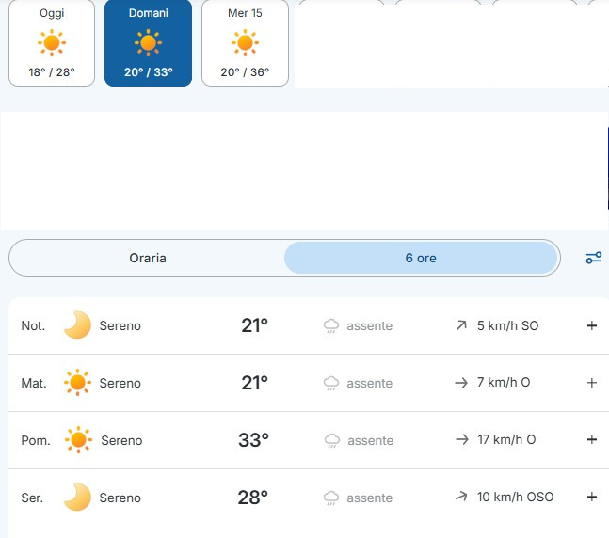Click the 33° afternoon temperature
Screen dimensions: 609x538
pyautogui.click(x=253, y=440)
